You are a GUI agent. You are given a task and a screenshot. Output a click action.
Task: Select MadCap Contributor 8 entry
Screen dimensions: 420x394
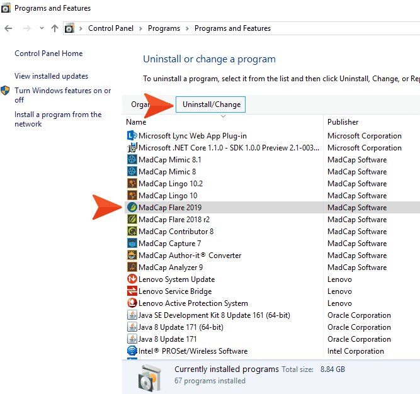(176, 231)
